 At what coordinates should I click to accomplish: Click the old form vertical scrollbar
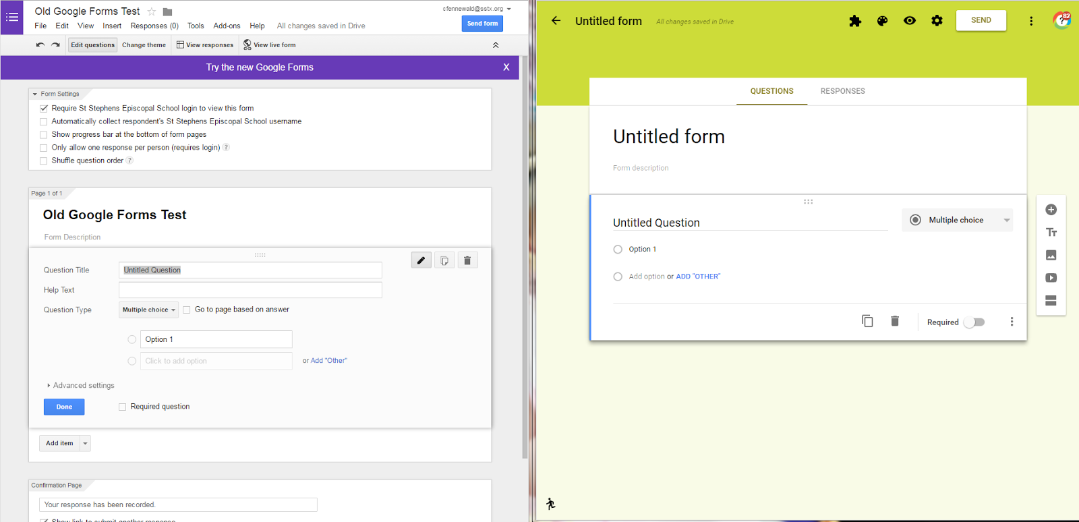click(x=525, y=256)
